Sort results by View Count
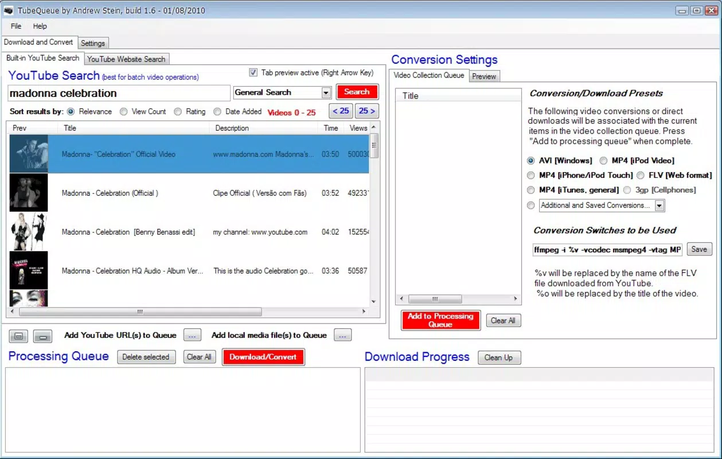Image resolution: width=722 pixels, height=459 pixels. tap(123, 112)
